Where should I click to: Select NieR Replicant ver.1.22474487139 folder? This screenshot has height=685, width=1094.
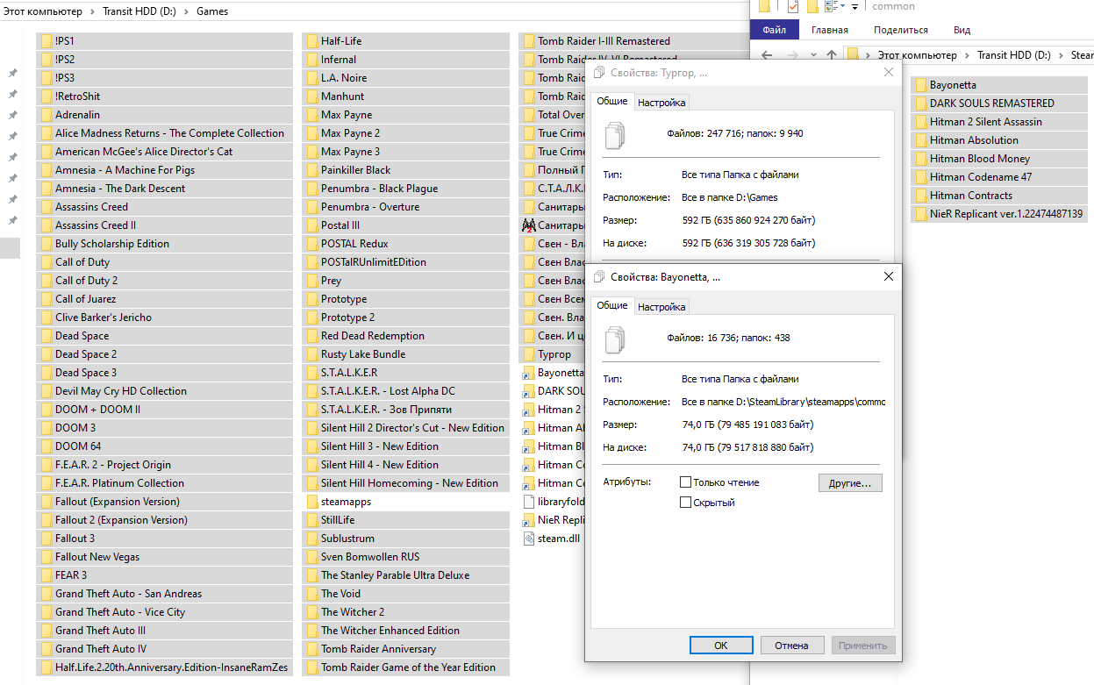click(x=998, y=214)
